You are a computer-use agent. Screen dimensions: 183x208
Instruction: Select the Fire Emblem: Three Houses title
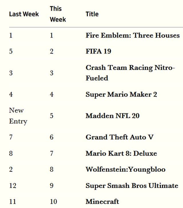pyautogui.click(x=132, y=36)
